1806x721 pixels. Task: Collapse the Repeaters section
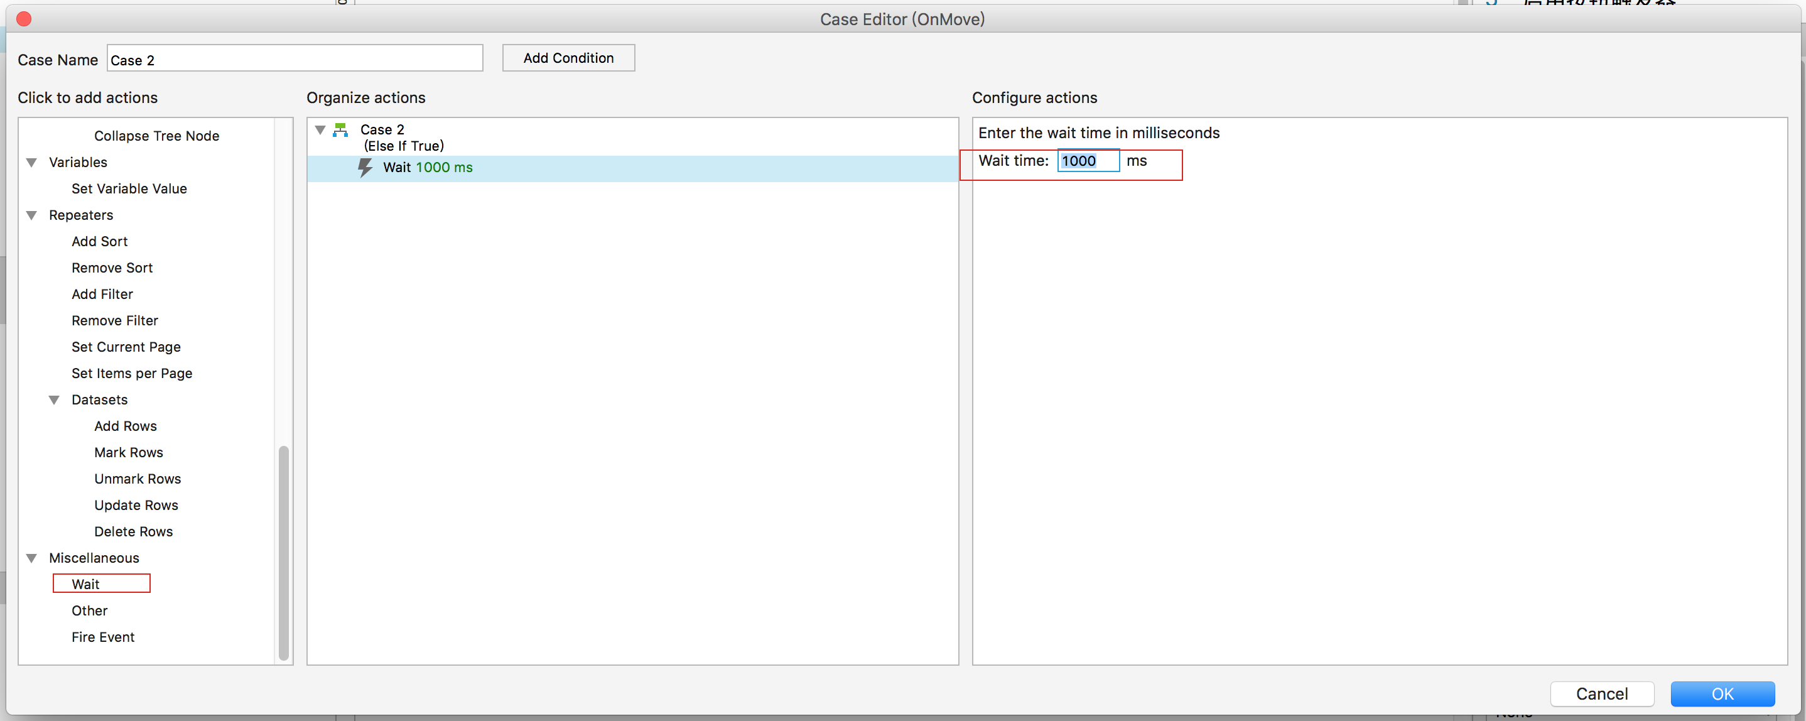tap(31, 215)
